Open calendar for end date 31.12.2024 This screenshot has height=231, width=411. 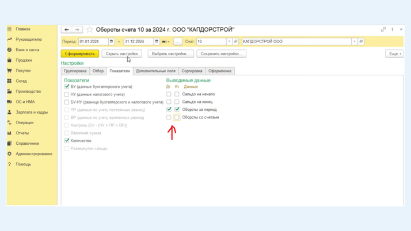pos(157,41)
